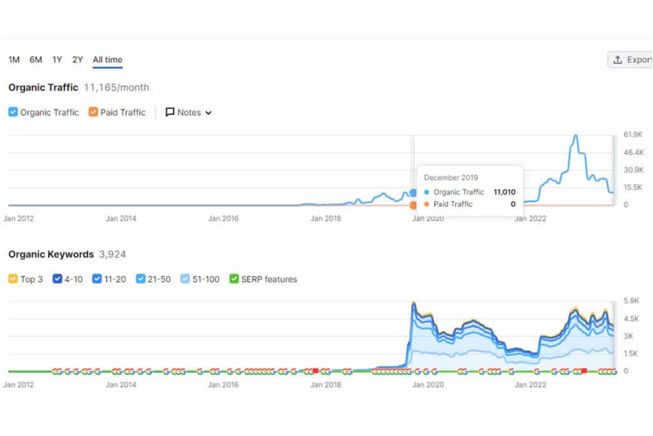
Task: Show the 2Y time range
Action: (77, 59)
